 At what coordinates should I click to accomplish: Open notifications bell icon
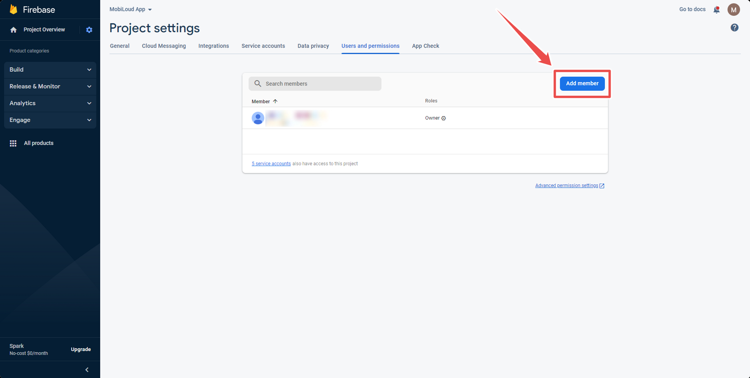click(x=717, y=10)
